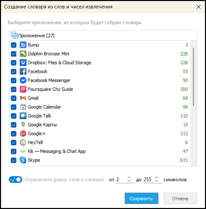Viewport: 206px width, 209px height.
Task: Click the Foursquare City Guide icon
Action: coord(23,89)
